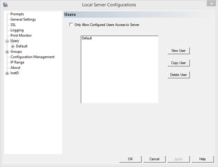The height and width of the screenshot is (167, 218).
Task: Click the Delete User button
Action: [179, 75]
